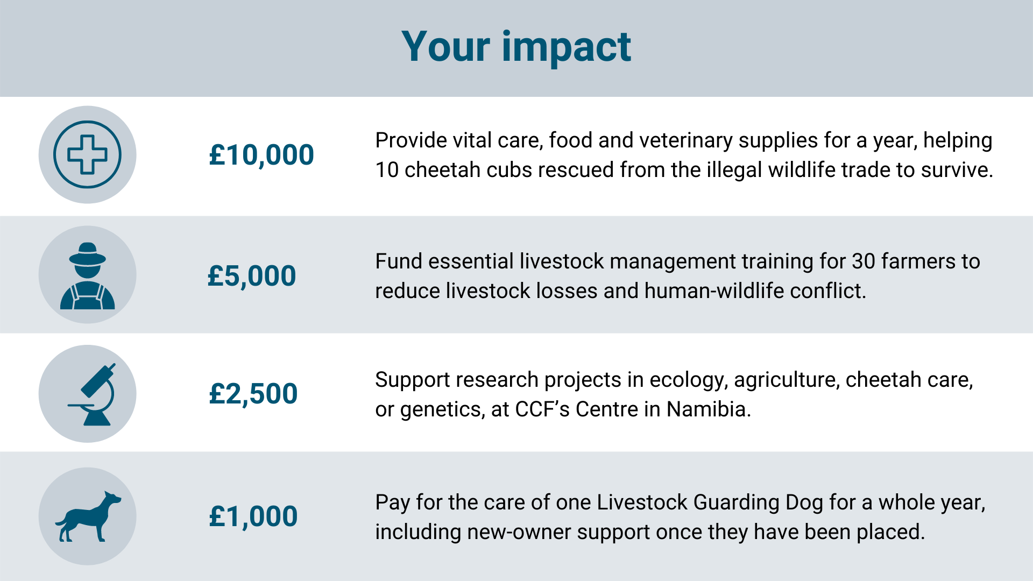Choose the £5,000 donation amount
This screenshot has height=581, width=1033.
click(252, 276)
